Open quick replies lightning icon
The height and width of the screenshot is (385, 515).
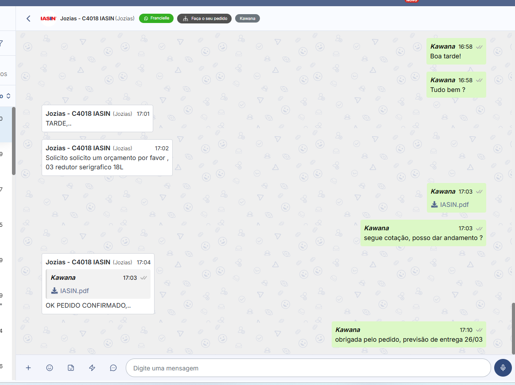click(x=92, y=368)
